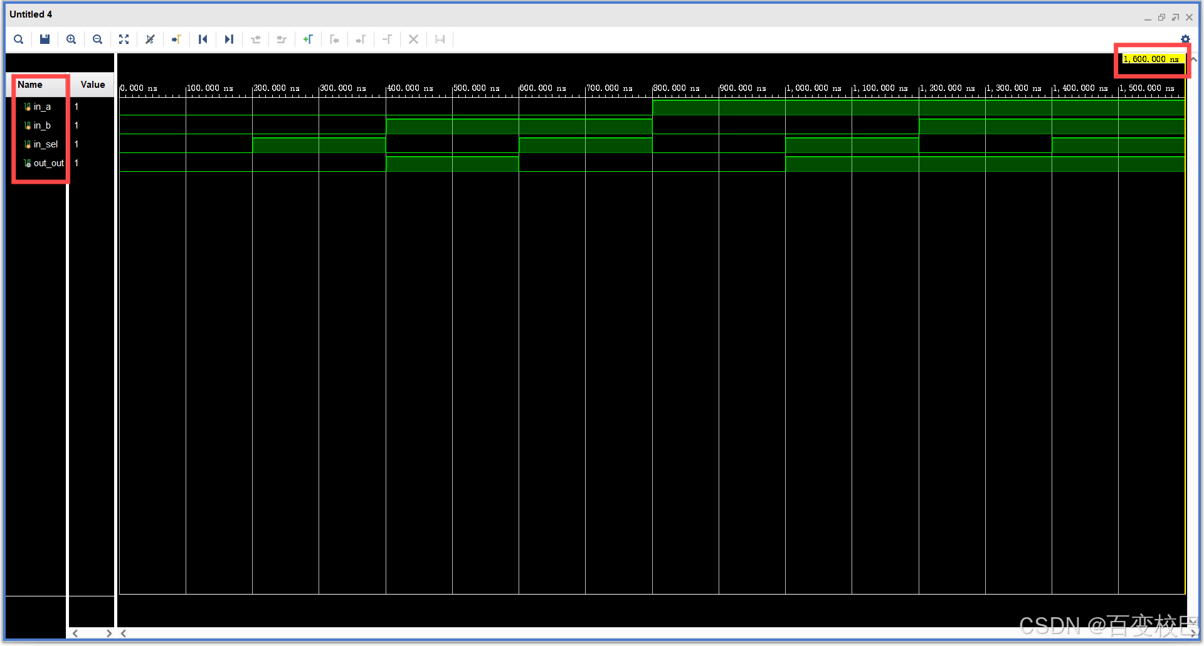Click the Zoom In icon
Viewport: 1204px width, 646px height.
tap(71, 40)
